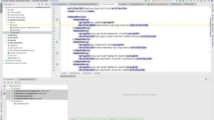Open VCS history clock icon
Image resolution: width=214 pixels, height=120 pixels.
[201, 1]
